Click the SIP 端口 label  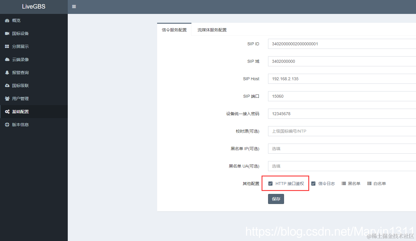(251, 96)
